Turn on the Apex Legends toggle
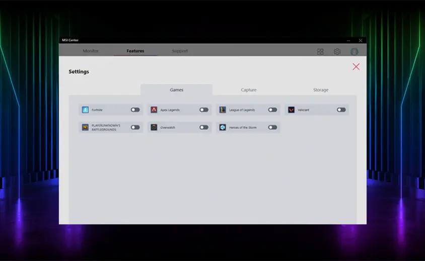The height and width of the screenshot is (261, 425). point(204,110)
